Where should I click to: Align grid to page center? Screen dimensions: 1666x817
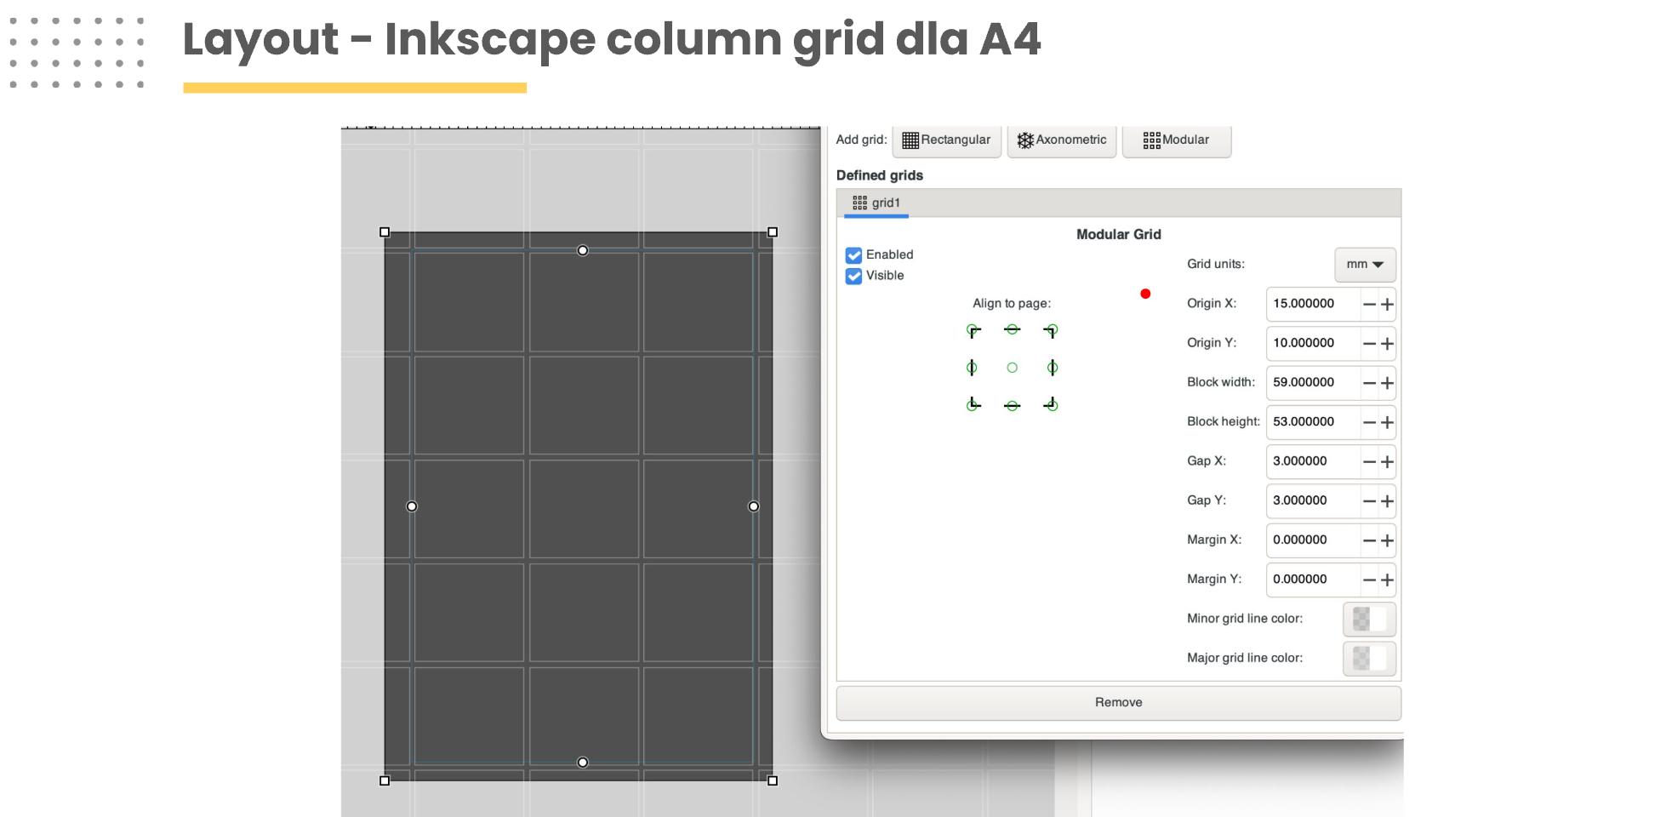(x=1012, y=368)
